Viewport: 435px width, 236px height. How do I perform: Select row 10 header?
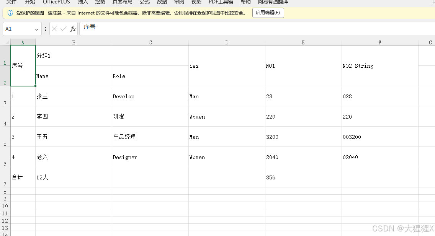tap(5, 206)
